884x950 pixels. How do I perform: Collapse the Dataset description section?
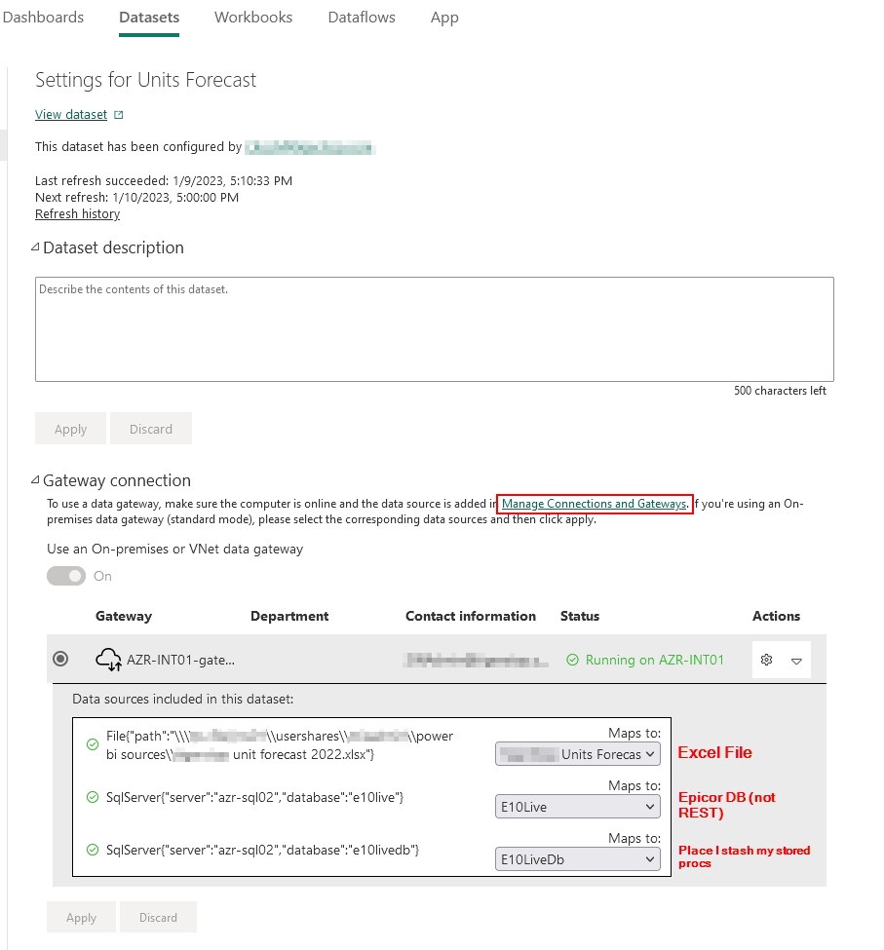tap(36, 247)
